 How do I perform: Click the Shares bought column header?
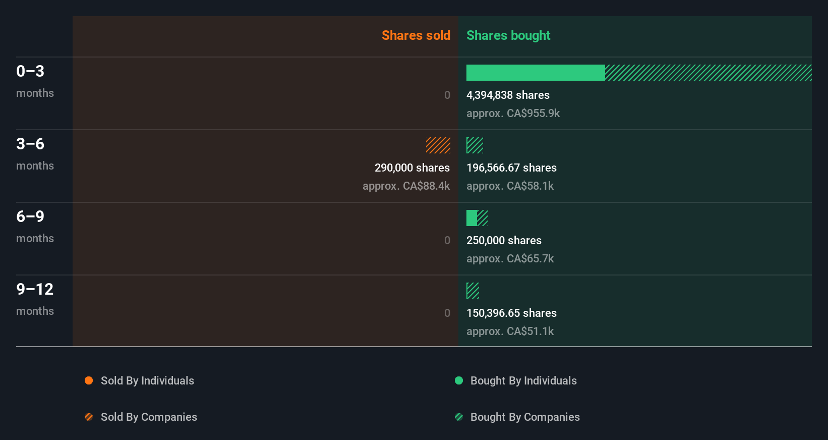[x=508, y=35]
